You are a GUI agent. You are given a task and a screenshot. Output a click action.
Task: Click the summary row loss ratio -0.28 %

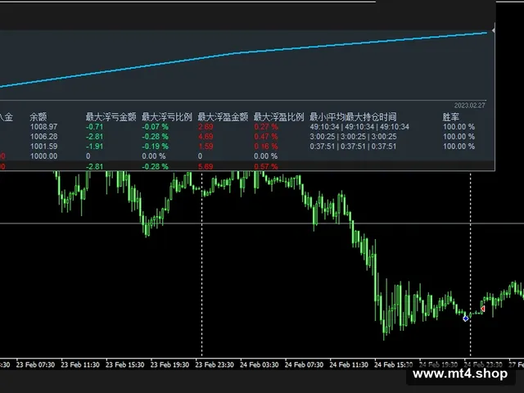pos(155,166)
